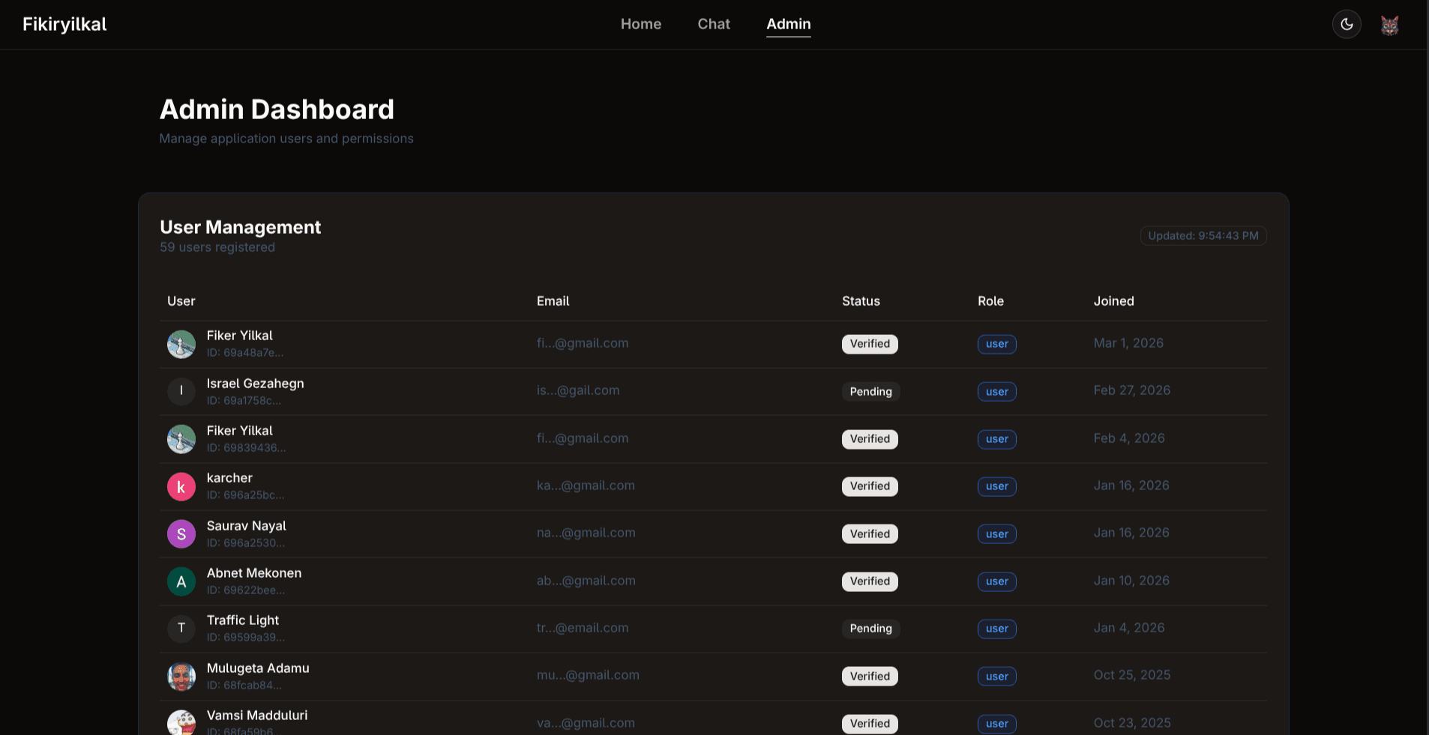
Task: Click Saurav Nayal's purple avatar
Action: (181, 533)
